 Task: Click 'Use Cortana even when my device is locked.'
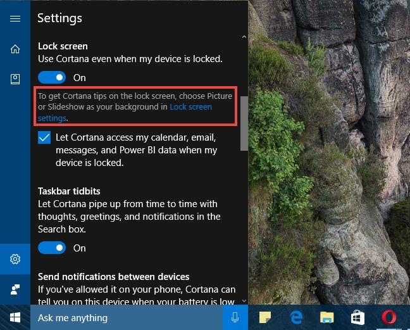(130, 59)
